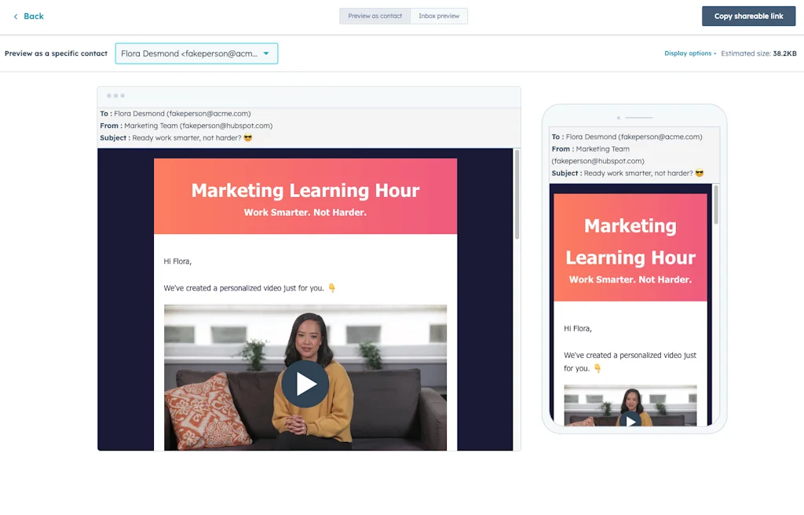
Task: Open the Flora Desmond contact dropdown
Action: click(196, 53)
